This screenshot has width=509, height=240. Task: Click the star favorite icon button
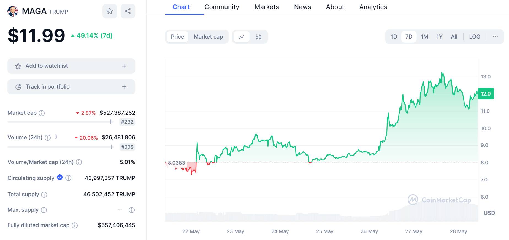110,11
